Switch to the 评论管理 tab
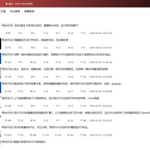Image resolution: width=150 pixels, height=150 pixels. [15, 11]
